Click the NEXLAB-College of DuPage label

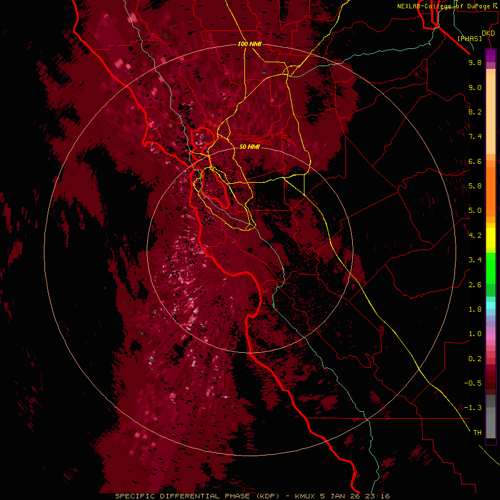(444, 6)
